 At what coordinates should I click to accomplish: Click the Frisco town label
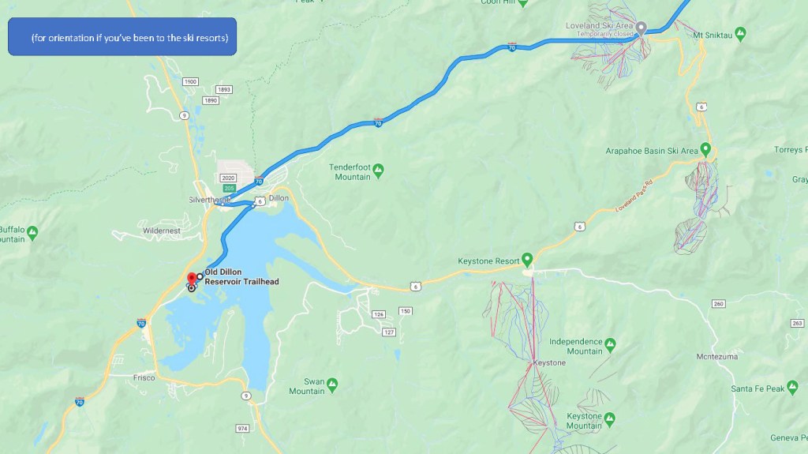[144, 377]
